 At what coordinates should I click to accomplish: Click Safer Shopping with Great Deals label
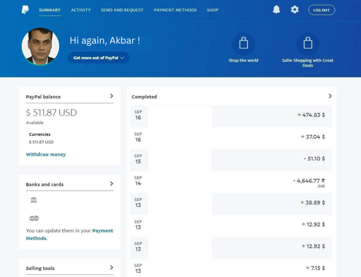[x=307, y=63]
